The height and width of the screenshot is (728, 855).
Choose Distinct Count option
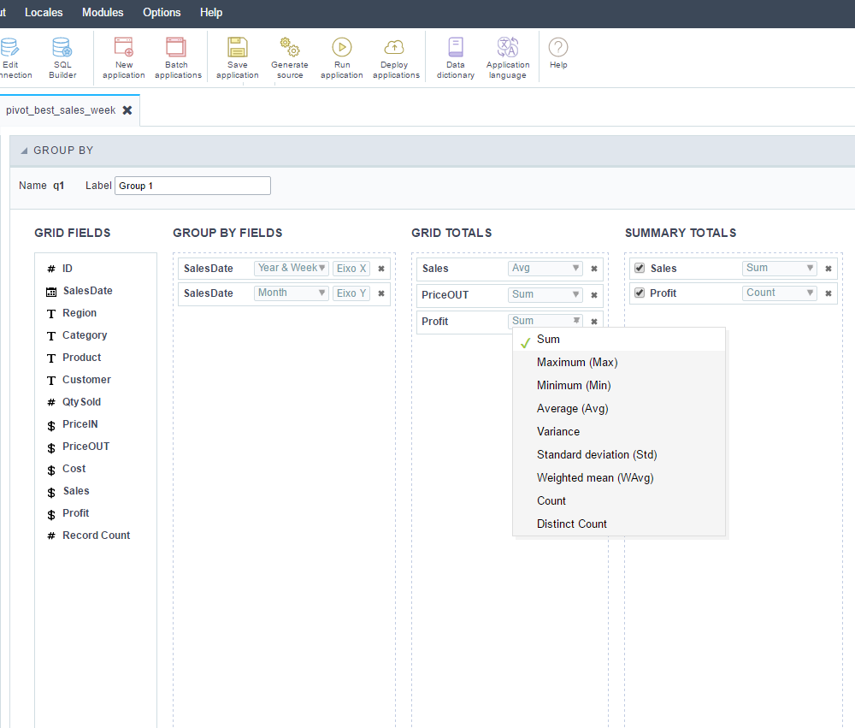click(571, 524)
